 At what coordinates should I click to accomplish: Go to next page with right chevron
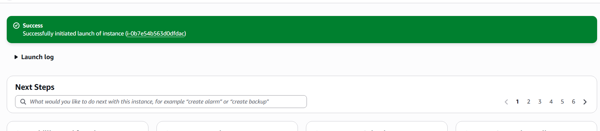585,102
